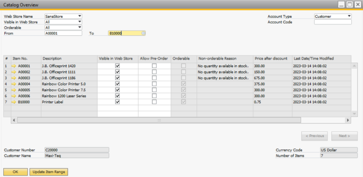Click the Number of Items field

(x=338, y=156)
